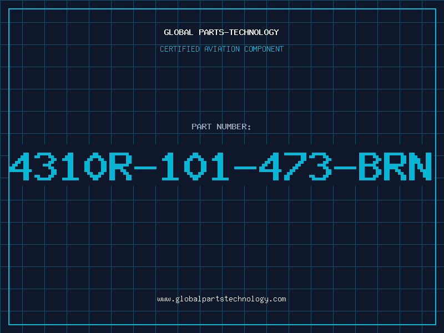Open the www.globalpartstechnology.com link
The height and width of the screenshot is (333, 444).
(221, 299)
